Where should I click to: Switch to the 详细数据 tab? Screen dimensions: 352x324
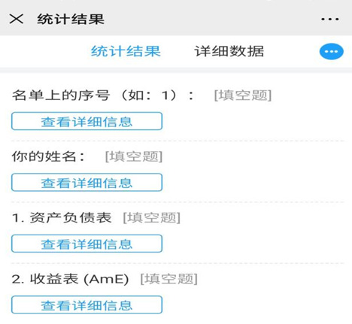coord(229,51)
